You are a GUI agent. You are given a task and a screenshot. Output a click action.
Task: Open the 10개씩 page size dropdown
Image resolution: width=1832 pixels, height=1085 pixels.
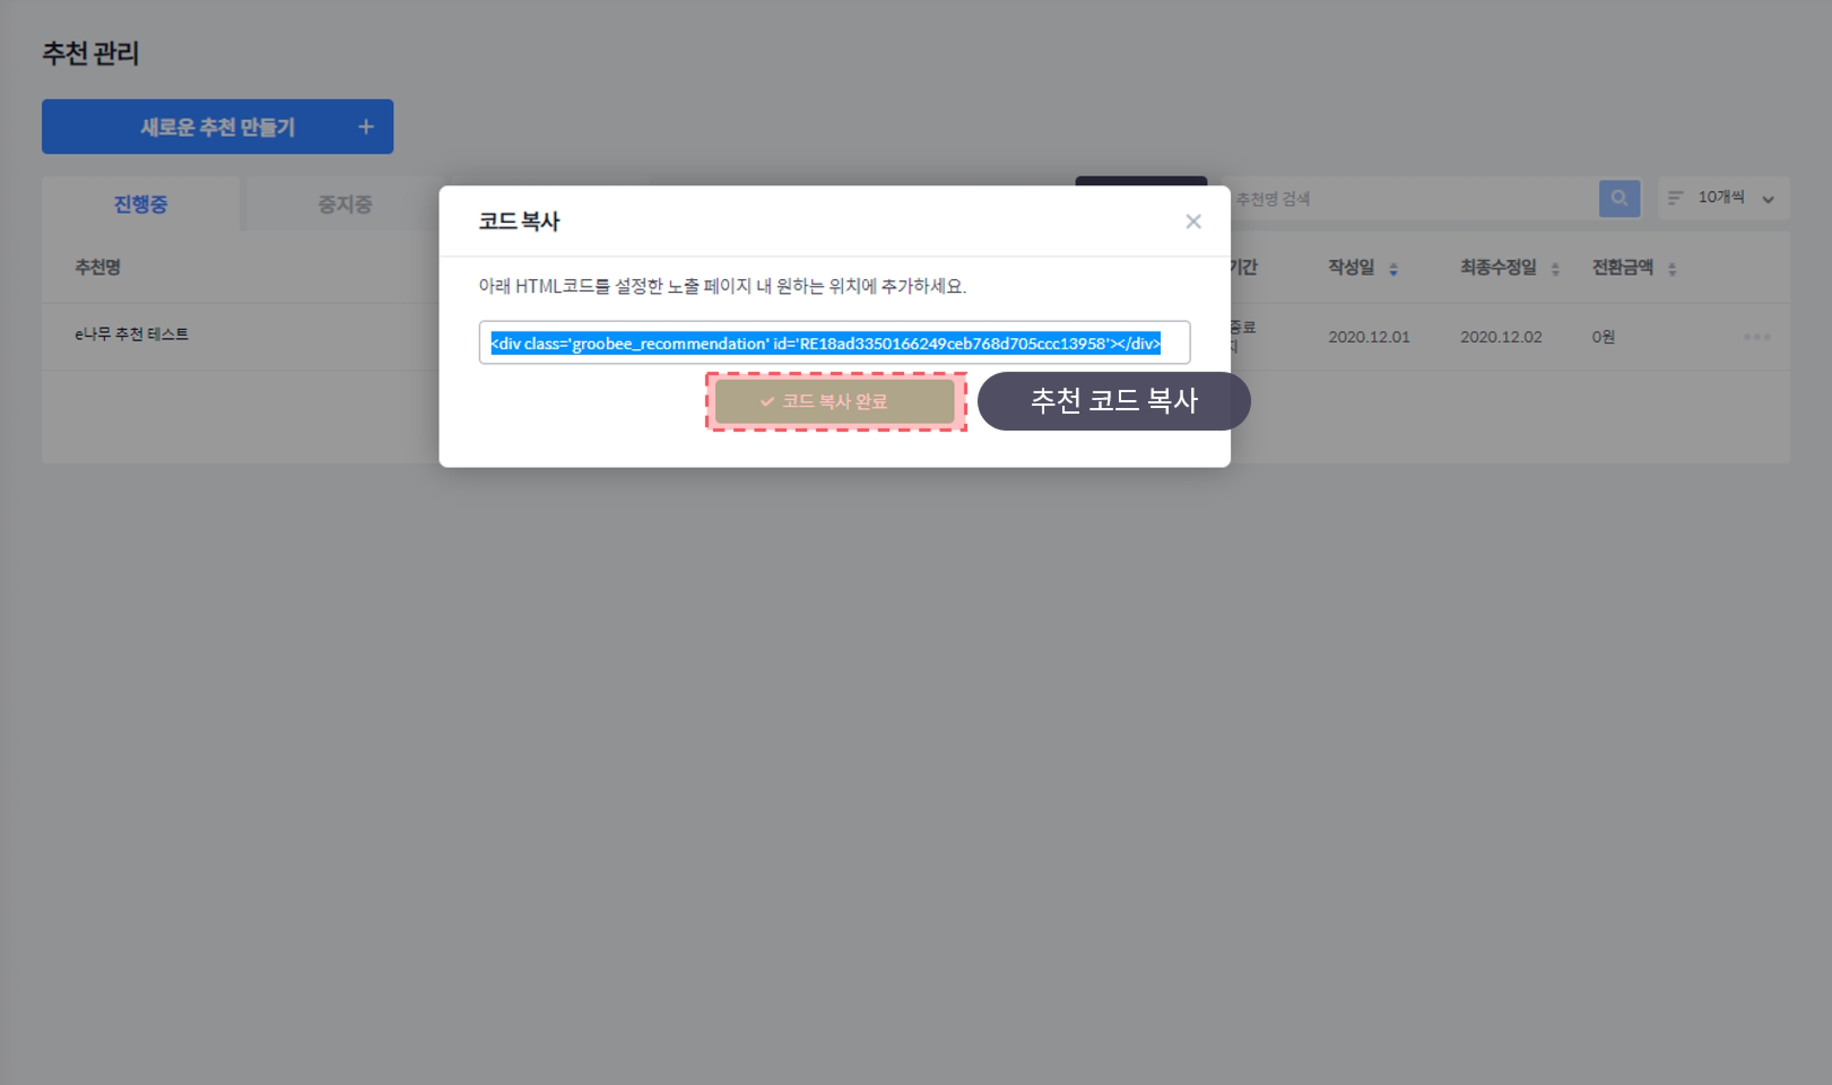1721,197
